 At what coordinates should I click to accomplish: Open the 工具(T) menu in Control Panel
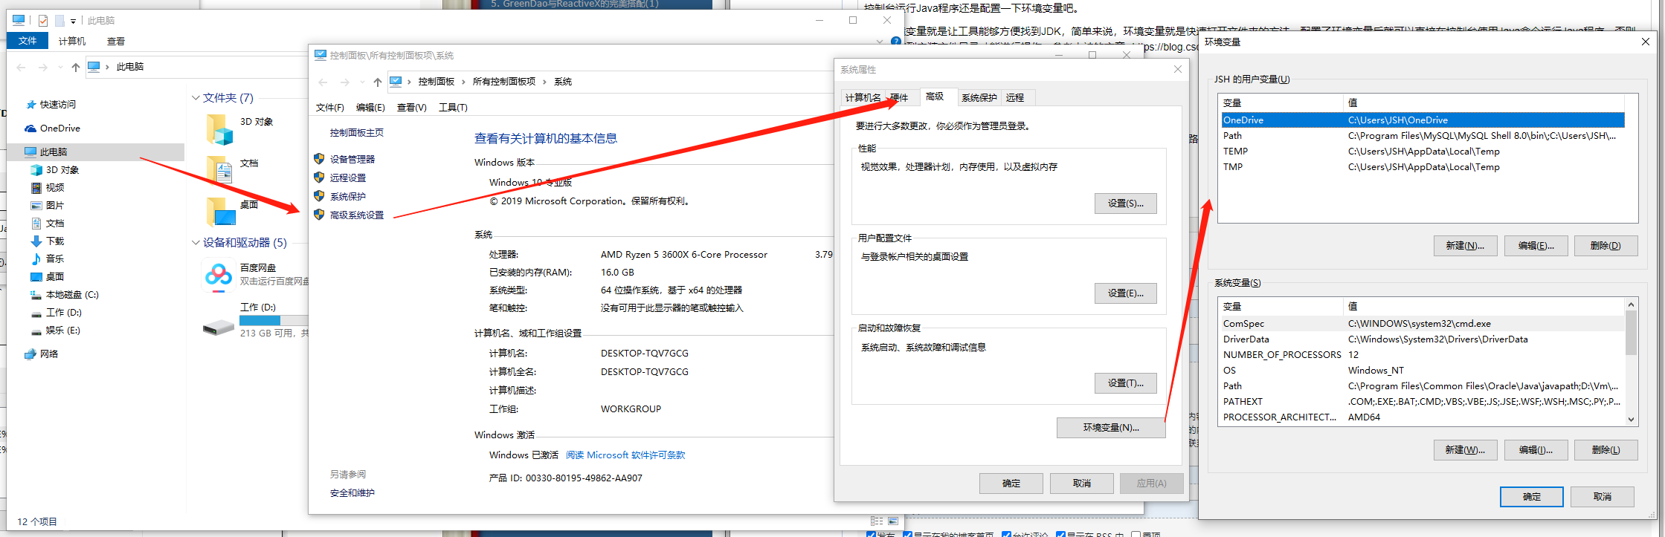(x=453, y=108)
